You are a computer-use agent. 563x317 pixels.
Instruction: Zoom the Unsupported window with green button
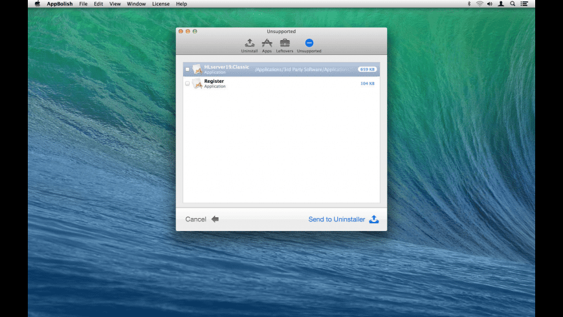click(195, 31)
